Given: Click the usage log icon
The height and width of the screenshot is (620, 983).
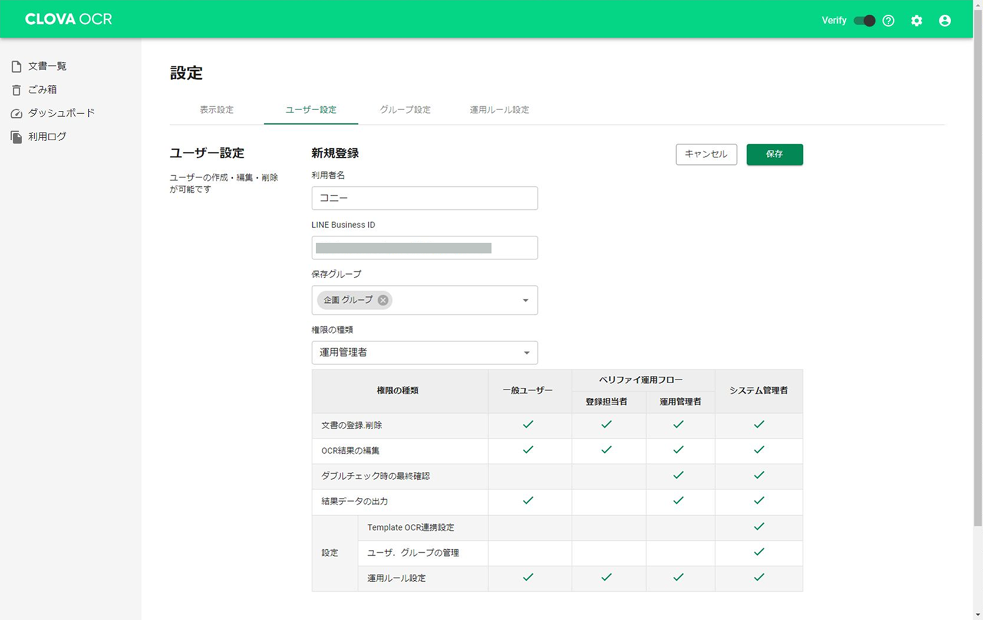Looking at the screenshot, I should click(x=17, y=137).
